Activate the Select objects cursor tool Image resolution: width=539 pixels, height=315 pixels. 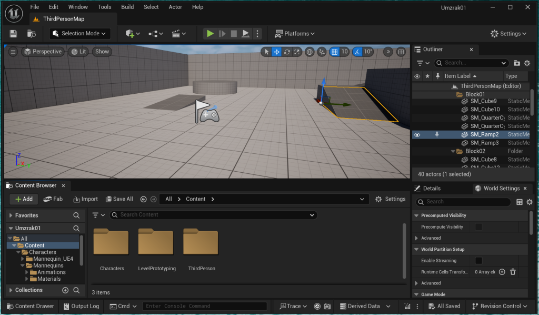(x=266, y=52)
